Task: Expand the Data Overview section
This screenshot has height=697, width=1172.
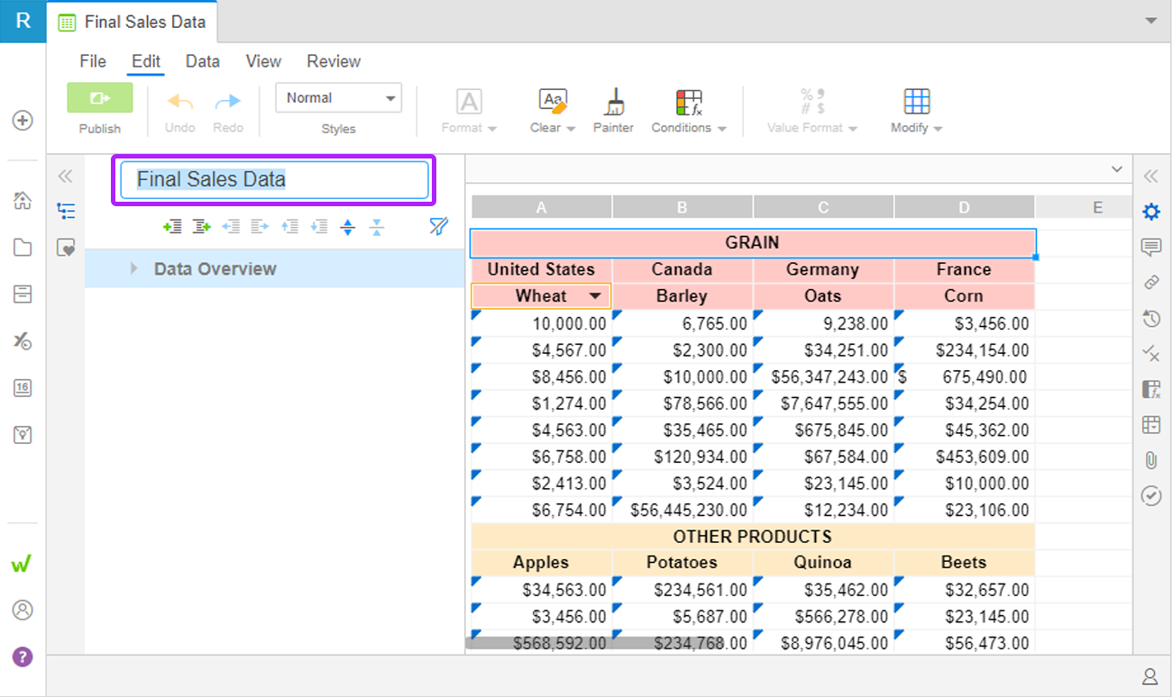Action: pyautogui.click(x=133, y=268)
